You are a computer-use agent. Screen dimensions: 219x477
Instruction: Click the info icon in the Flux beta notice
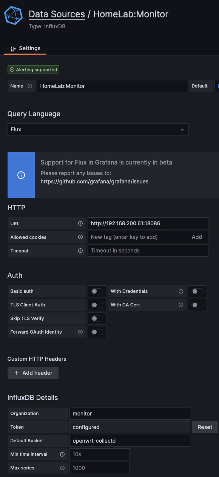point(21,175)
